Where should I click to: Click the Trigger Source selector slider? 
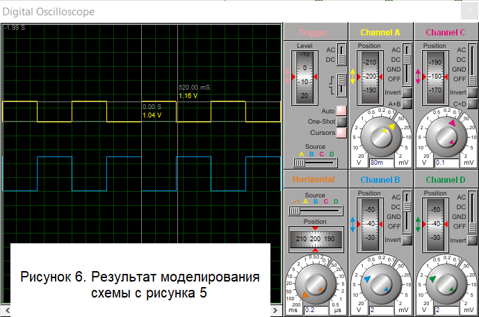pyautogui.click(x=315, y=162)
